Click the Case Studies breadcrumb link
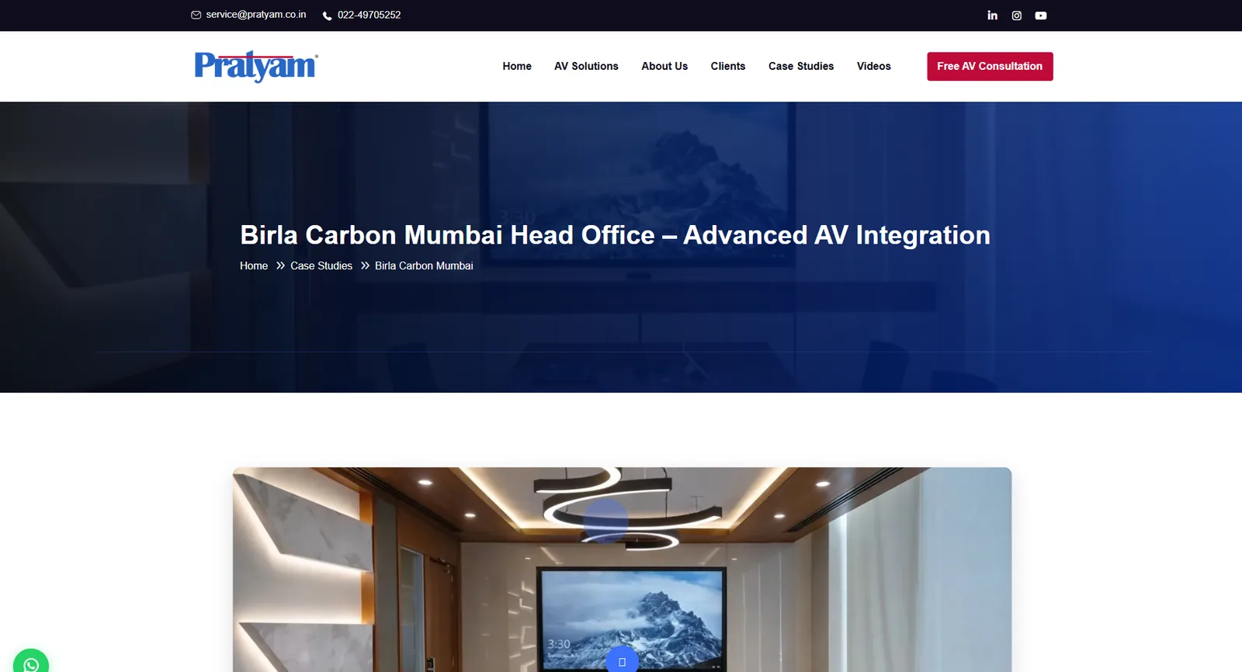 coord(321,266)
